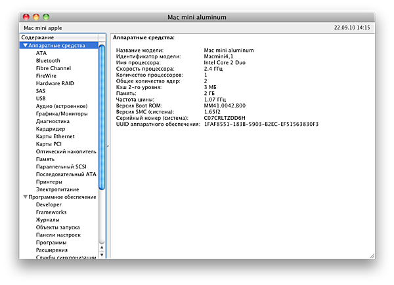Open the Bluetooth entry
This screenshot has height=285, width=394.
point(48,61)
